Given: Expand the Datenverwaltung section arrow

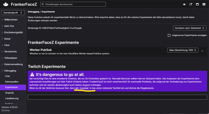Looking at the screenshot, I should point(2,64).
